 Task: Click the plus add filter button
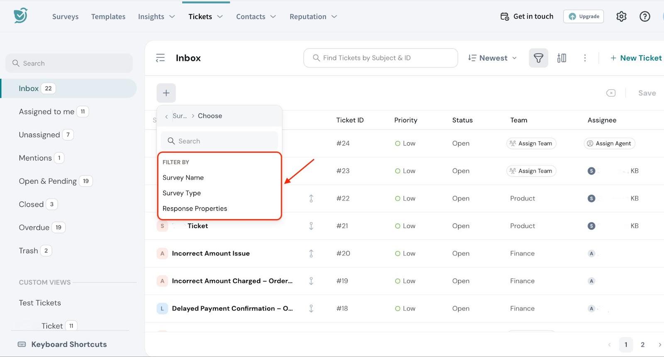pos(166,93)
